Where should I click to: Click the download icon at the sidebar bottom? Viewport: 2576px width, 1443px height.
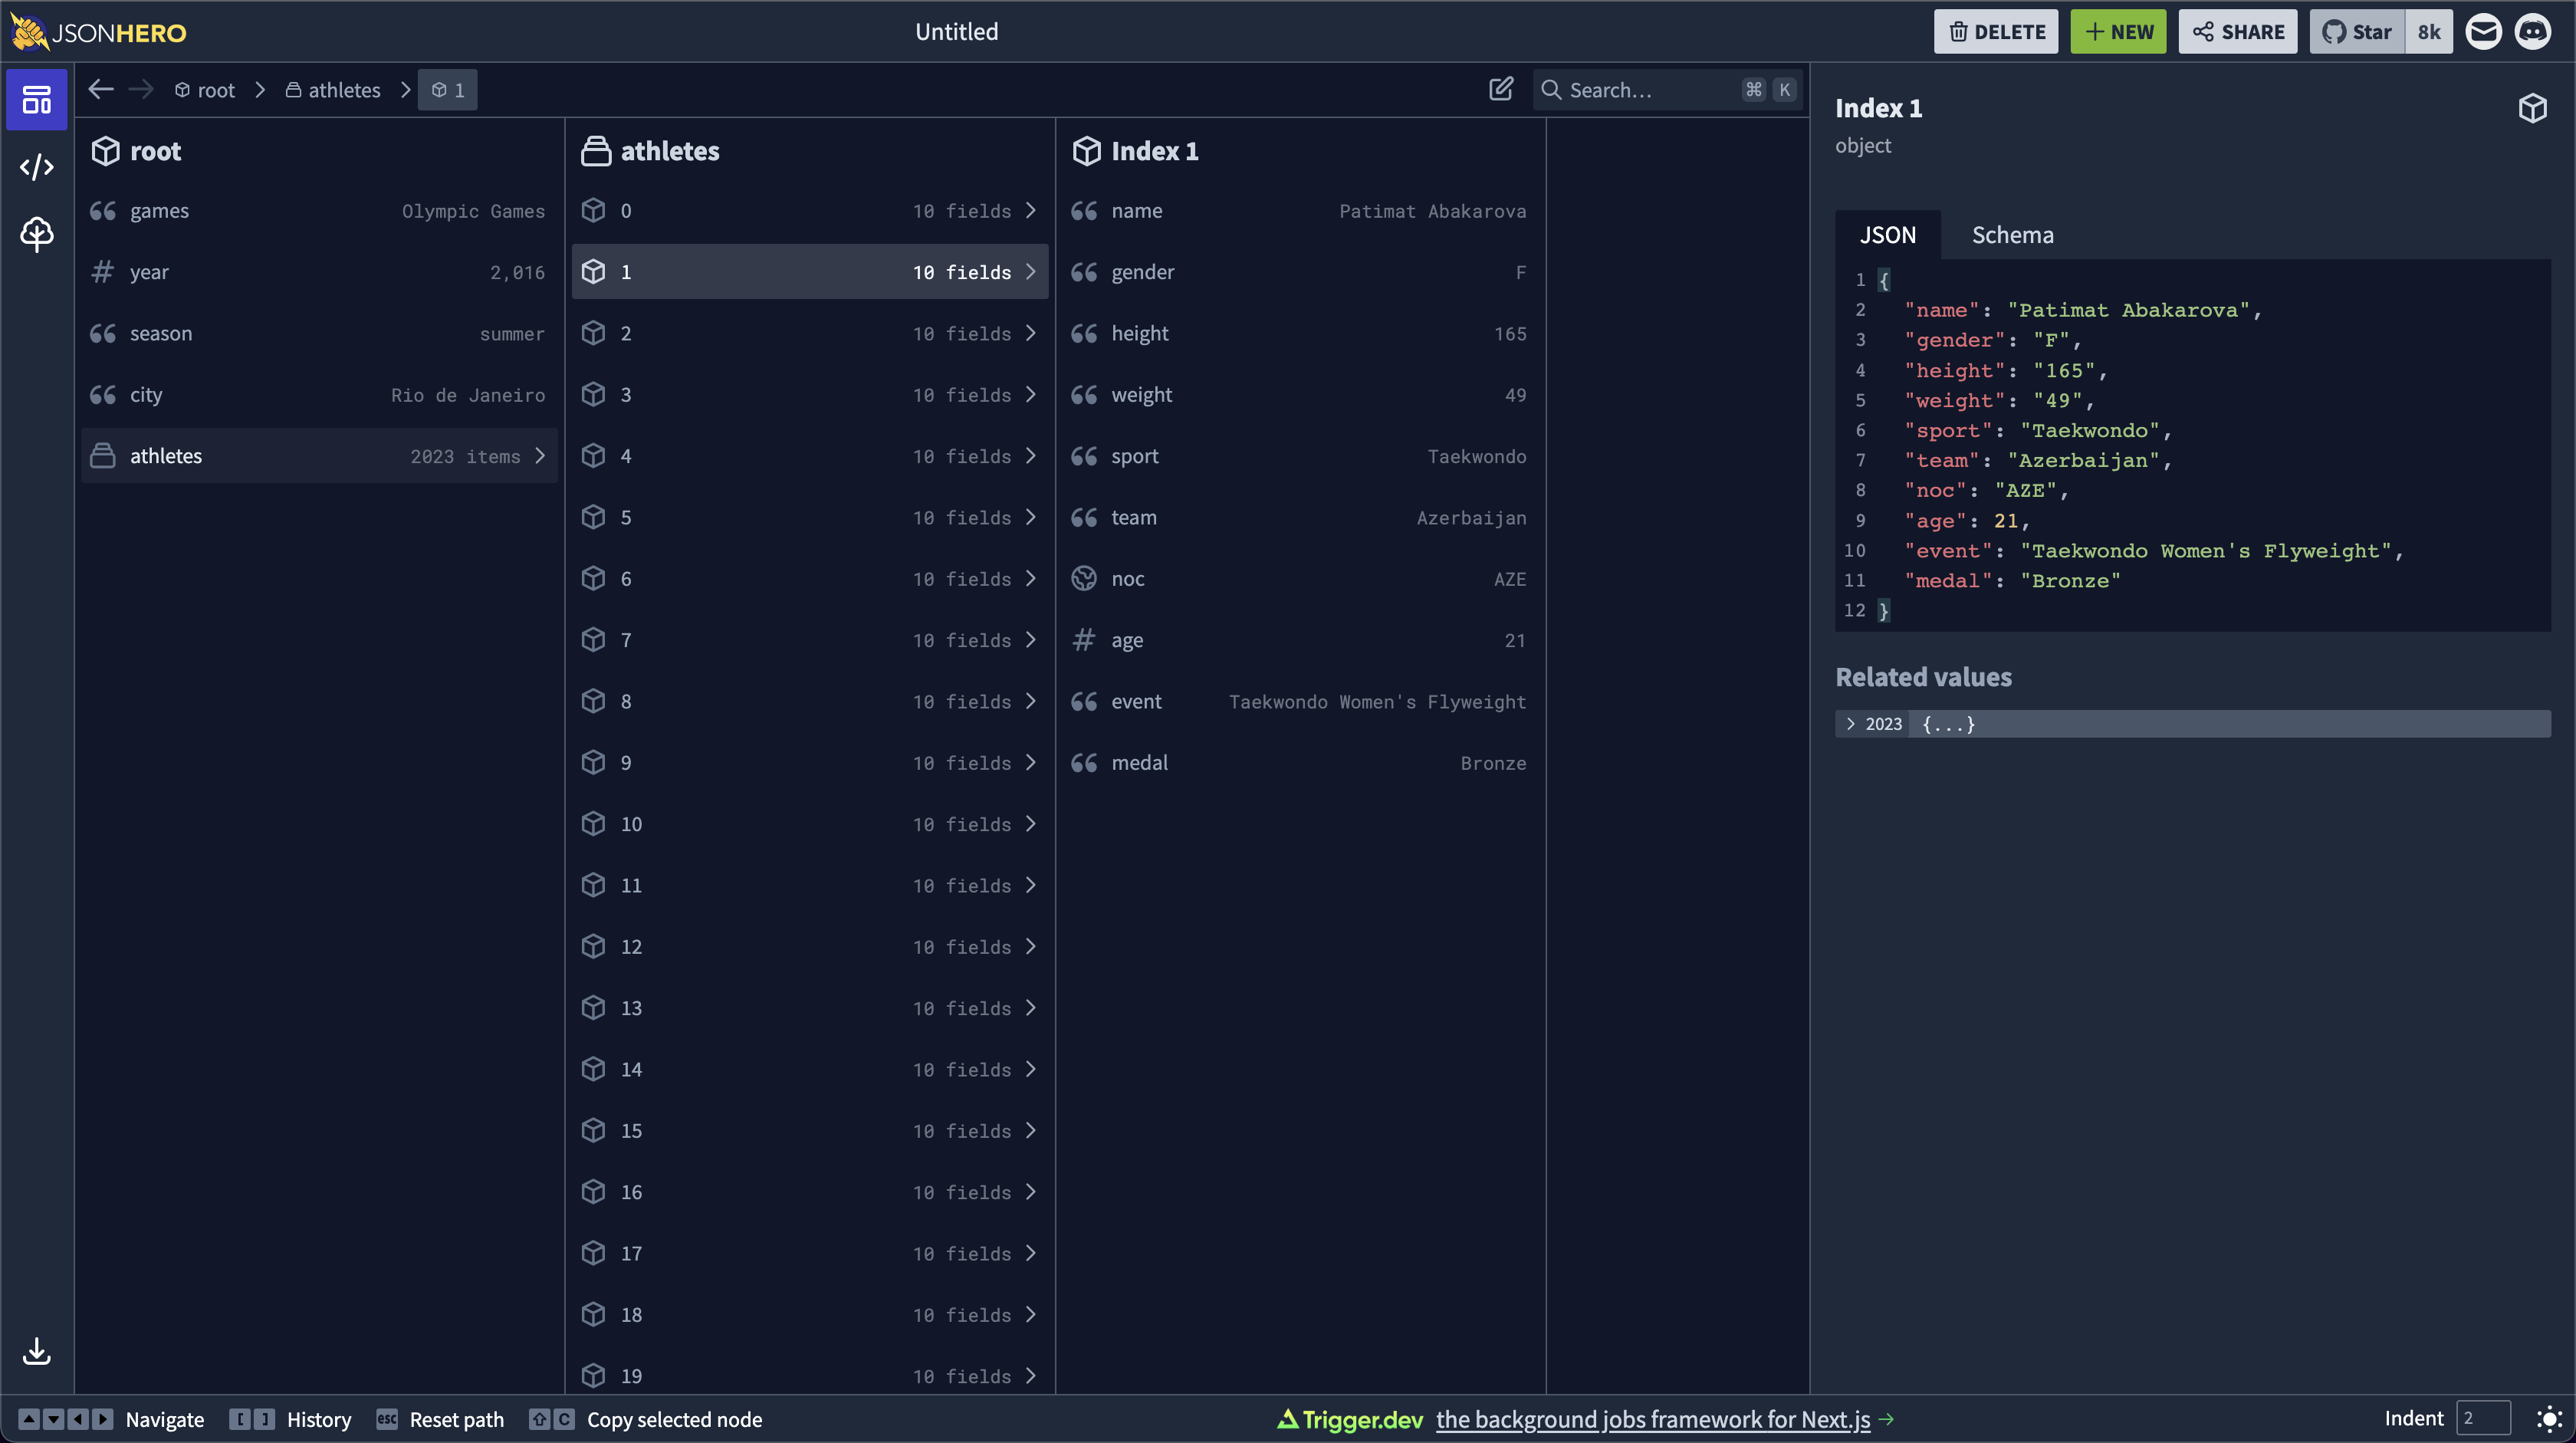pos(36,1352)
